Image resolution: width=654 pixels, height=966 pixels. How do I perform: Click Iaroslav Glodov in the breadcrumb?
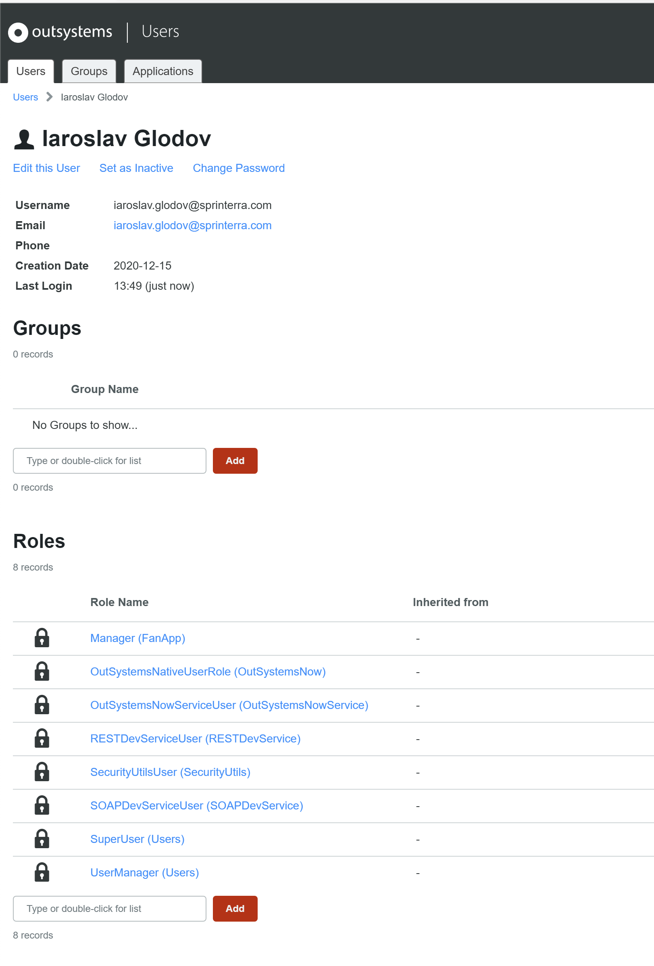click(x=94, y=97)
